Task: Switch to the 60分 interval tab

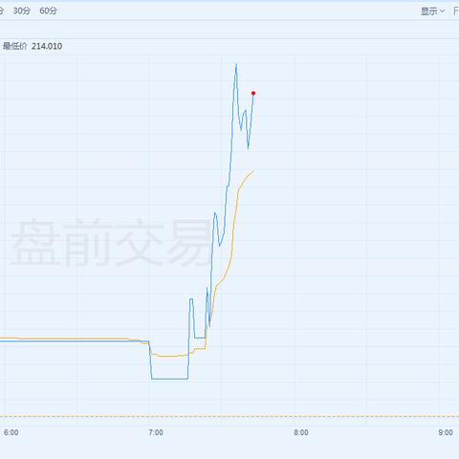Action: click(48, 11)
